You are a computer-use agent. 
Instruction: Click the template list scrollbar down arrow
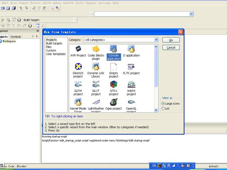pyautogui.click(x=156, y=110)
